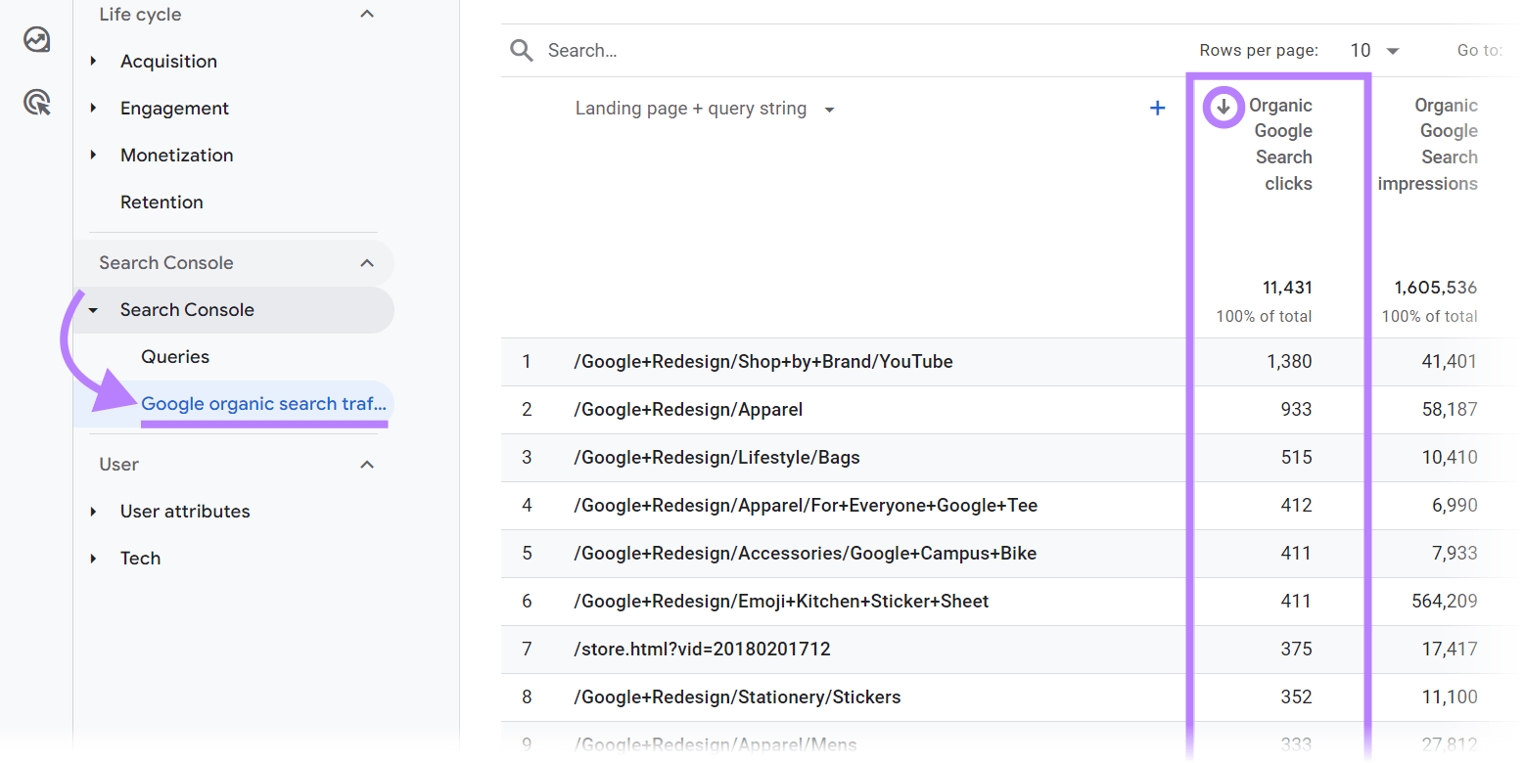This screenshot has width=1524, height=763.
Task: Click row /Google+Redesign/Shop+by+Brand/YouTube
Action: pyautogui.click(x=763, y=362)
